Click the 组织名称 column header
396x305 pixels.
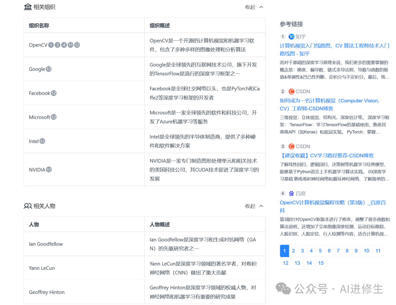click(84, 26)
